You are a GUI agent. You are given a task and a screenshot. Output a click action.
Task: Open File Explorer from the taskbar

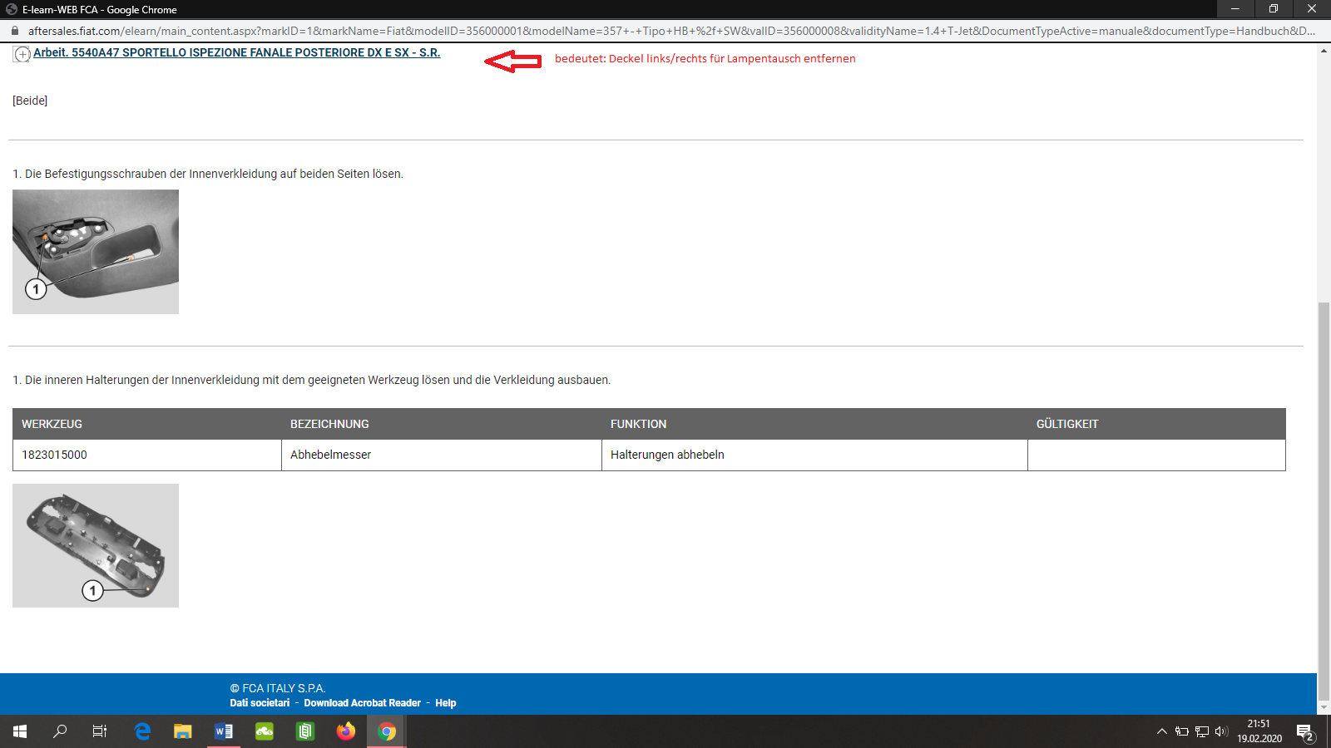click(183, 731)
